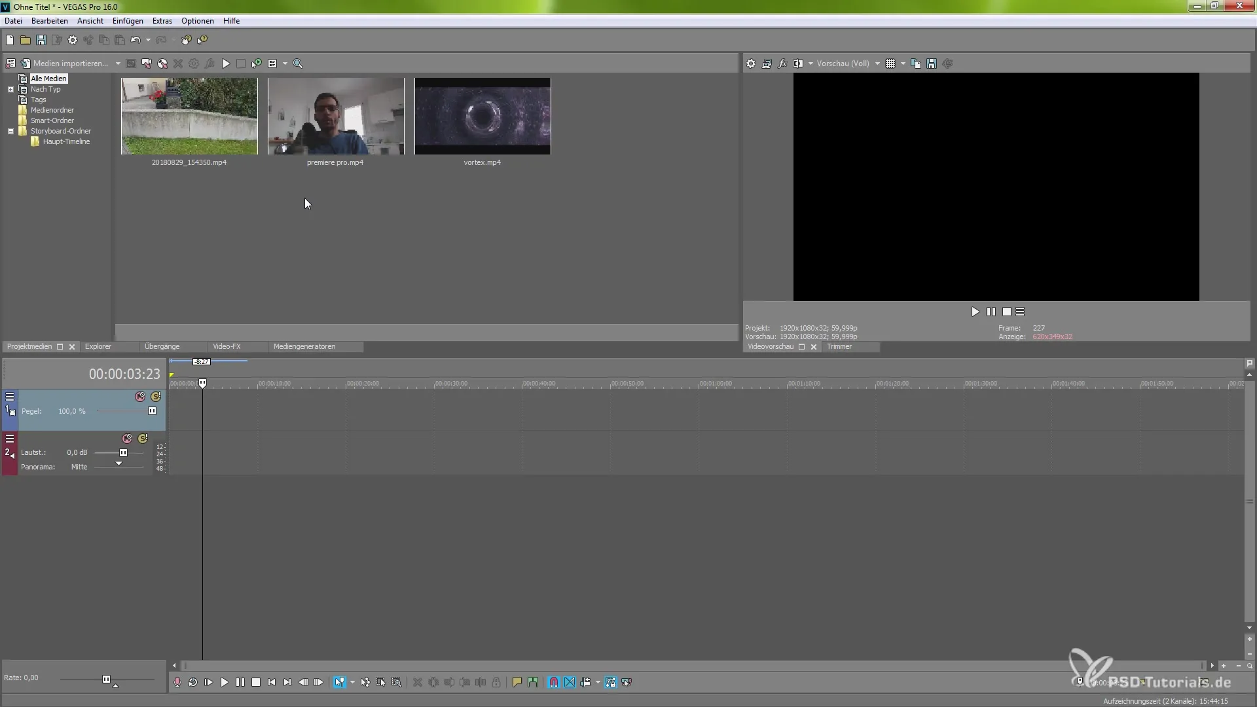Click the undo arrow in the main toolbar

[x=136, y=40]
